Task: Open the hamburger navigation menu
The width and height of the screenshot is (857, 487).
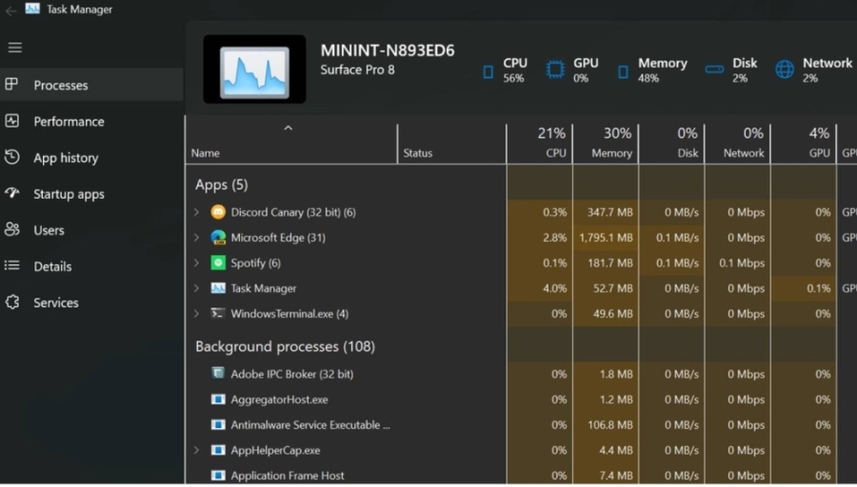Action: point(14,48)
